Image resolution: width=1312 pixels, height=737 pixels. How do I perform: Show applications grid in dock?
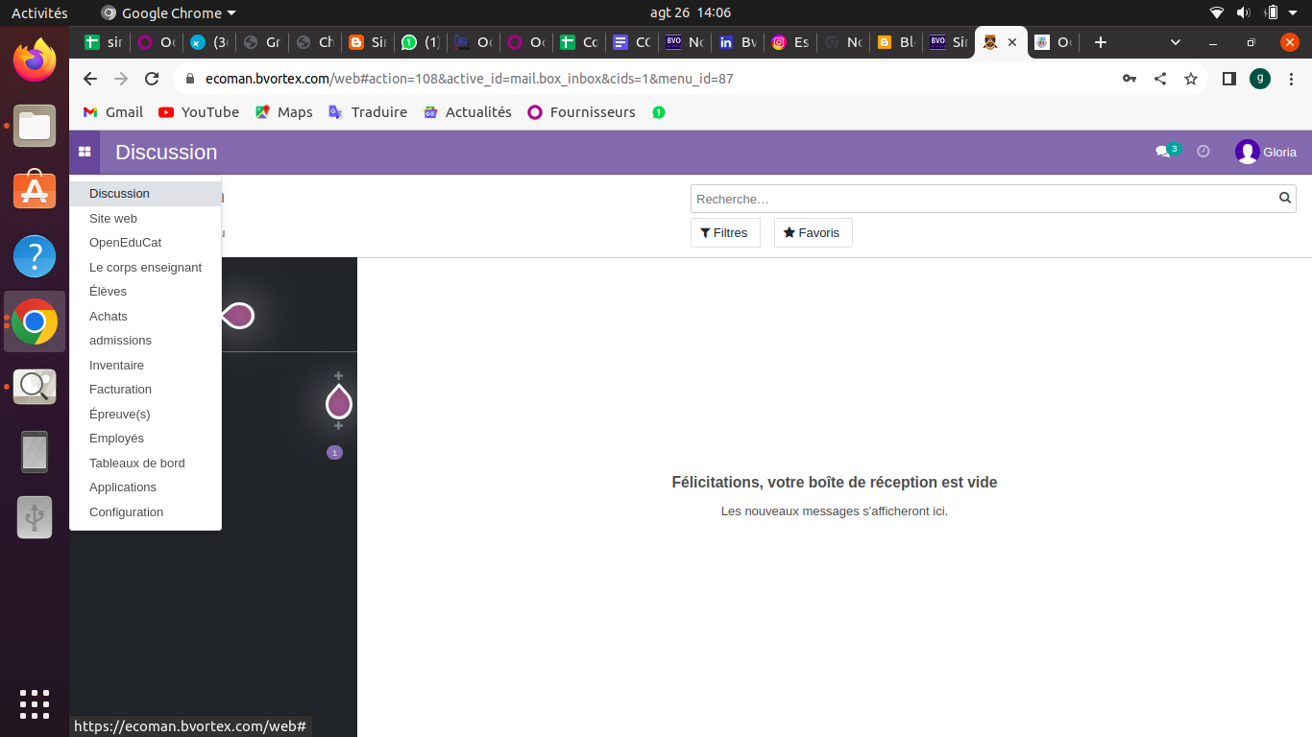coord(35,703)
